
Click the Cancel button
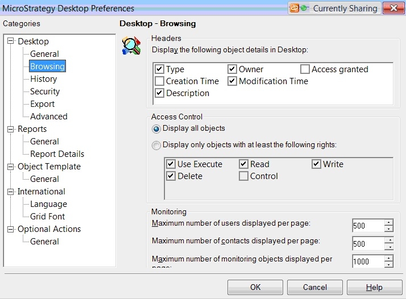315,287
